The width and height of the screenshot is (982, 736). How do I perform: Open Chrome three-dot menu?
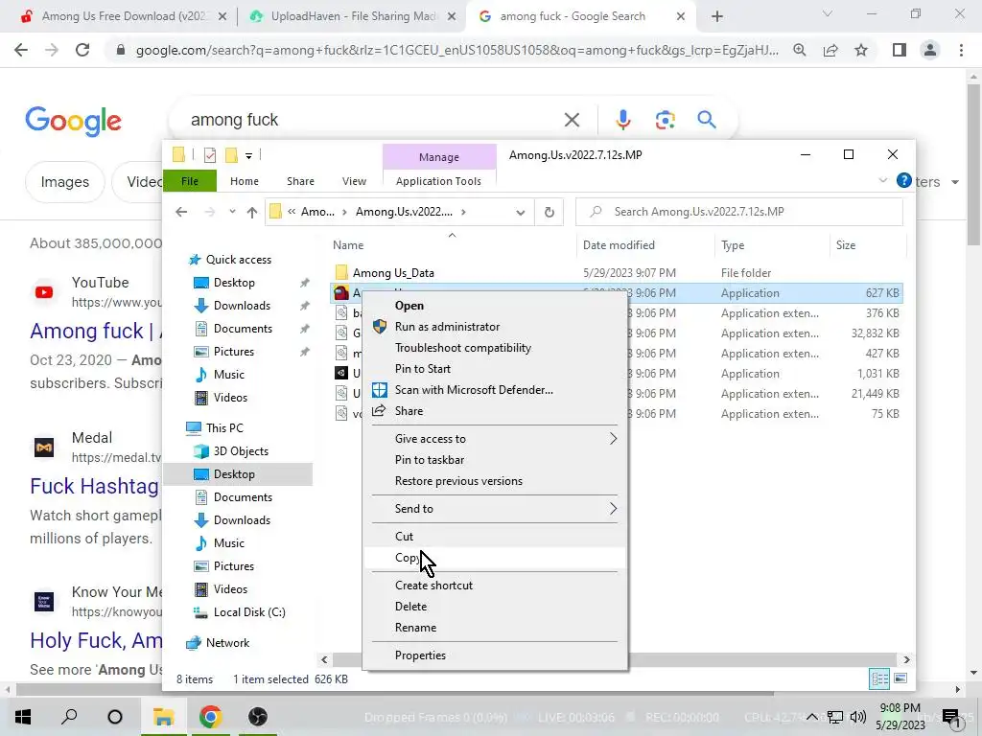[x=961, y=50]
